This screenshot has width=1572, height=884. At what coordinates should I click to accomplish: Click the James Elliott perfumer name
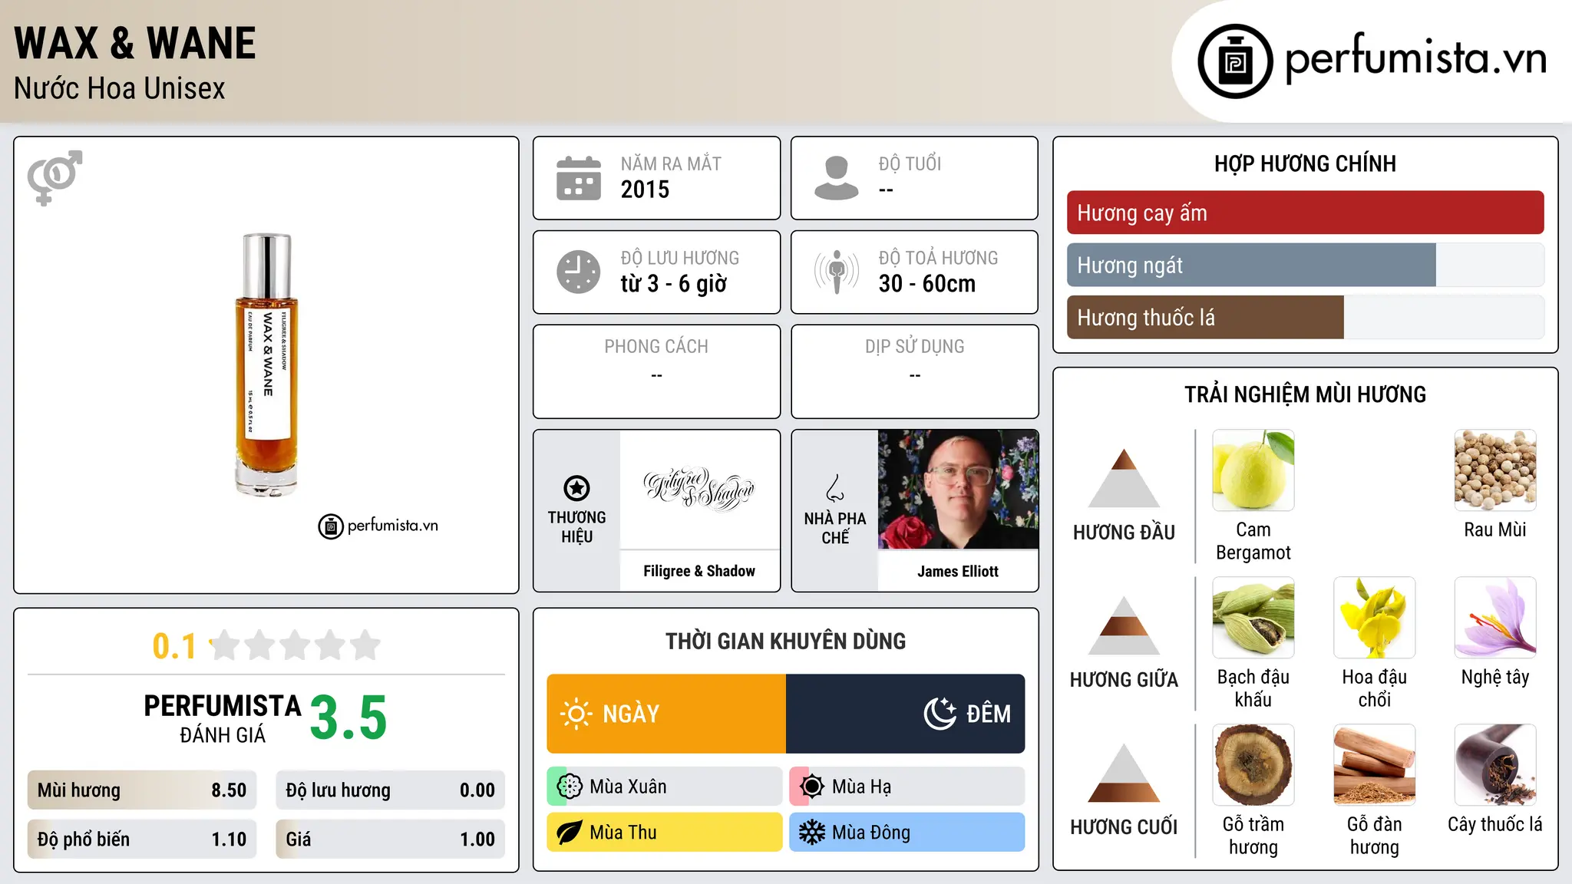coord(958,571)
